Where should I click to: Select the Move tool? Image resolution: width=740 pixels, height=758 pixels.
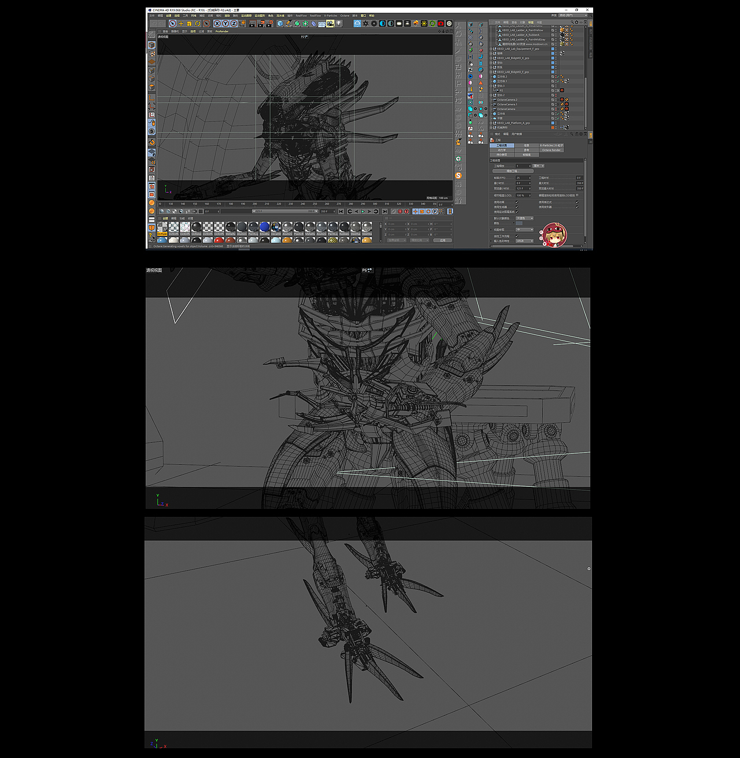181,24
